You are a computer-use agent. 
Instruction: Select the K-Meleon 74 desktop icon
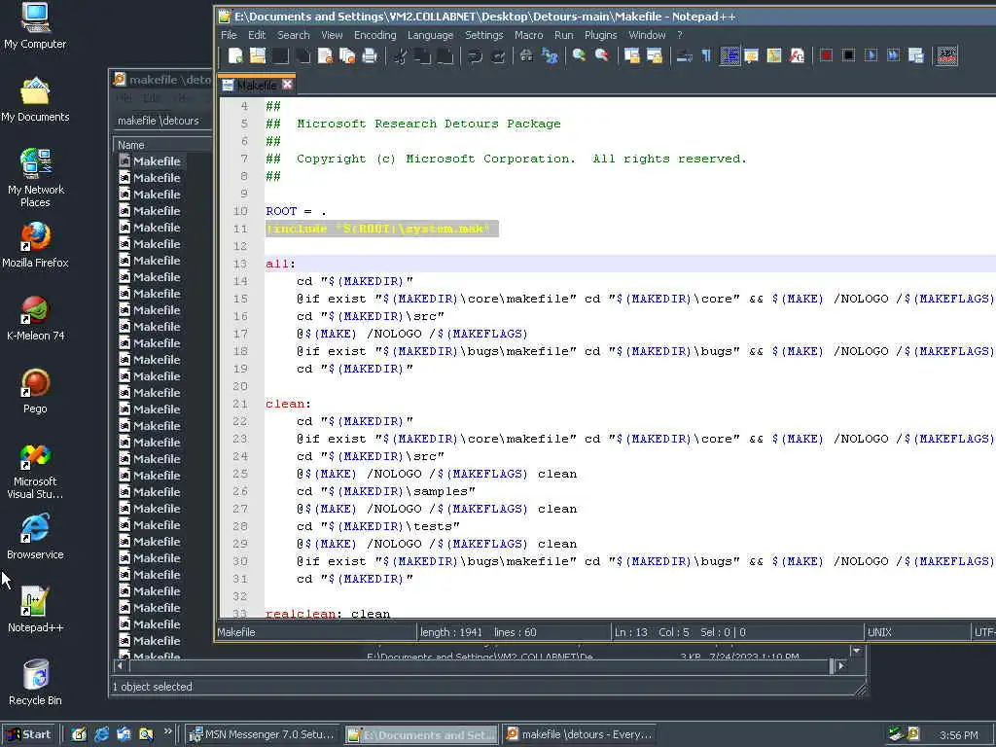coord(35,318)
